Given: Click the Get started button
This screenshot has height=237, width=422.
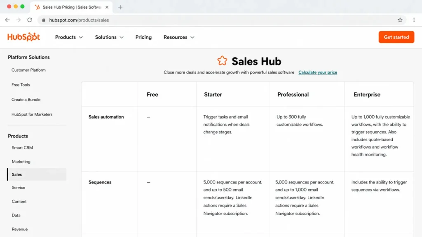Looking at the screenshot, I should (396, 37).
